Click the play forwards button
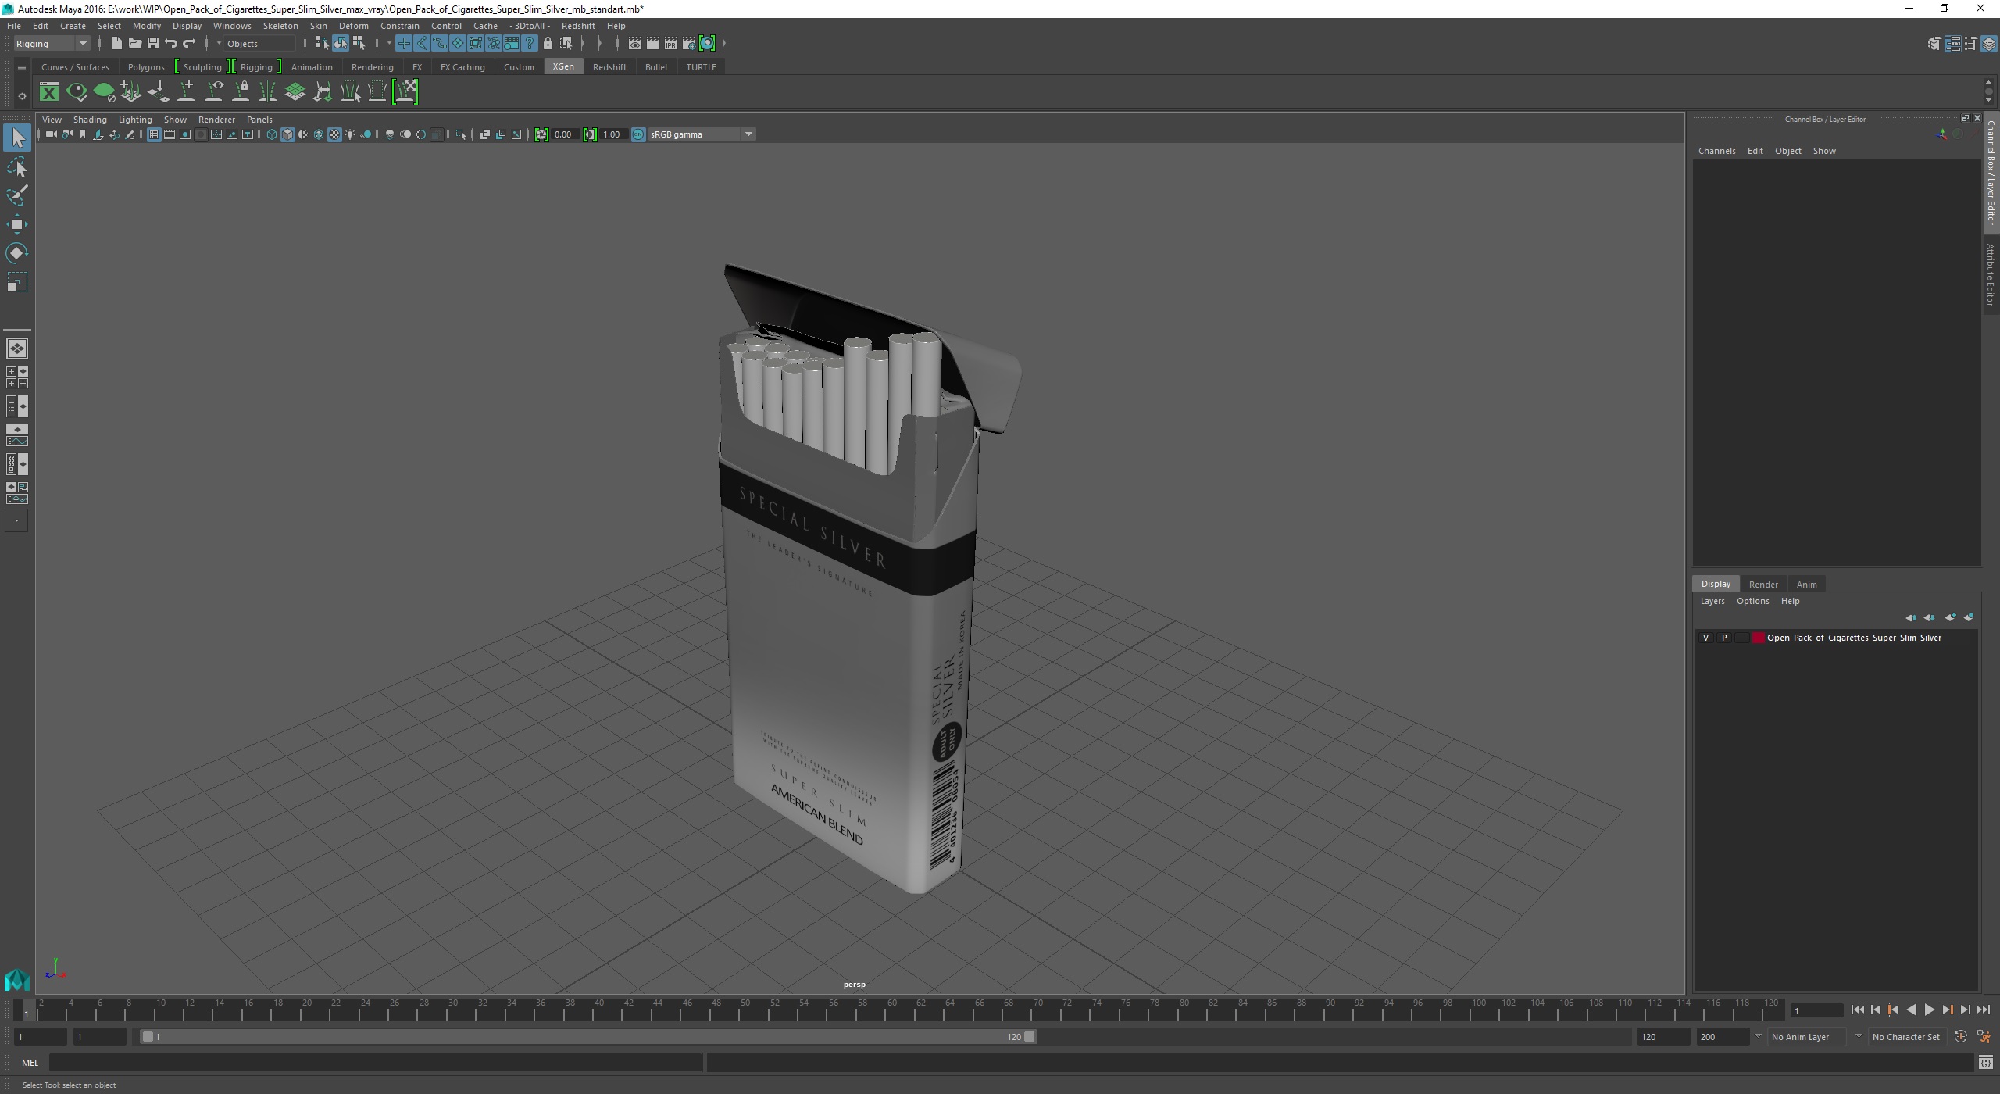This screenshot has width=2000, height=1094. click(x=1929, y=1010)
